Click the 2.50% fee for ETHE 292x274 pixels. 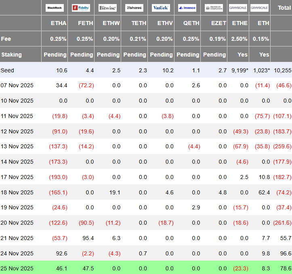click(239, 39)
